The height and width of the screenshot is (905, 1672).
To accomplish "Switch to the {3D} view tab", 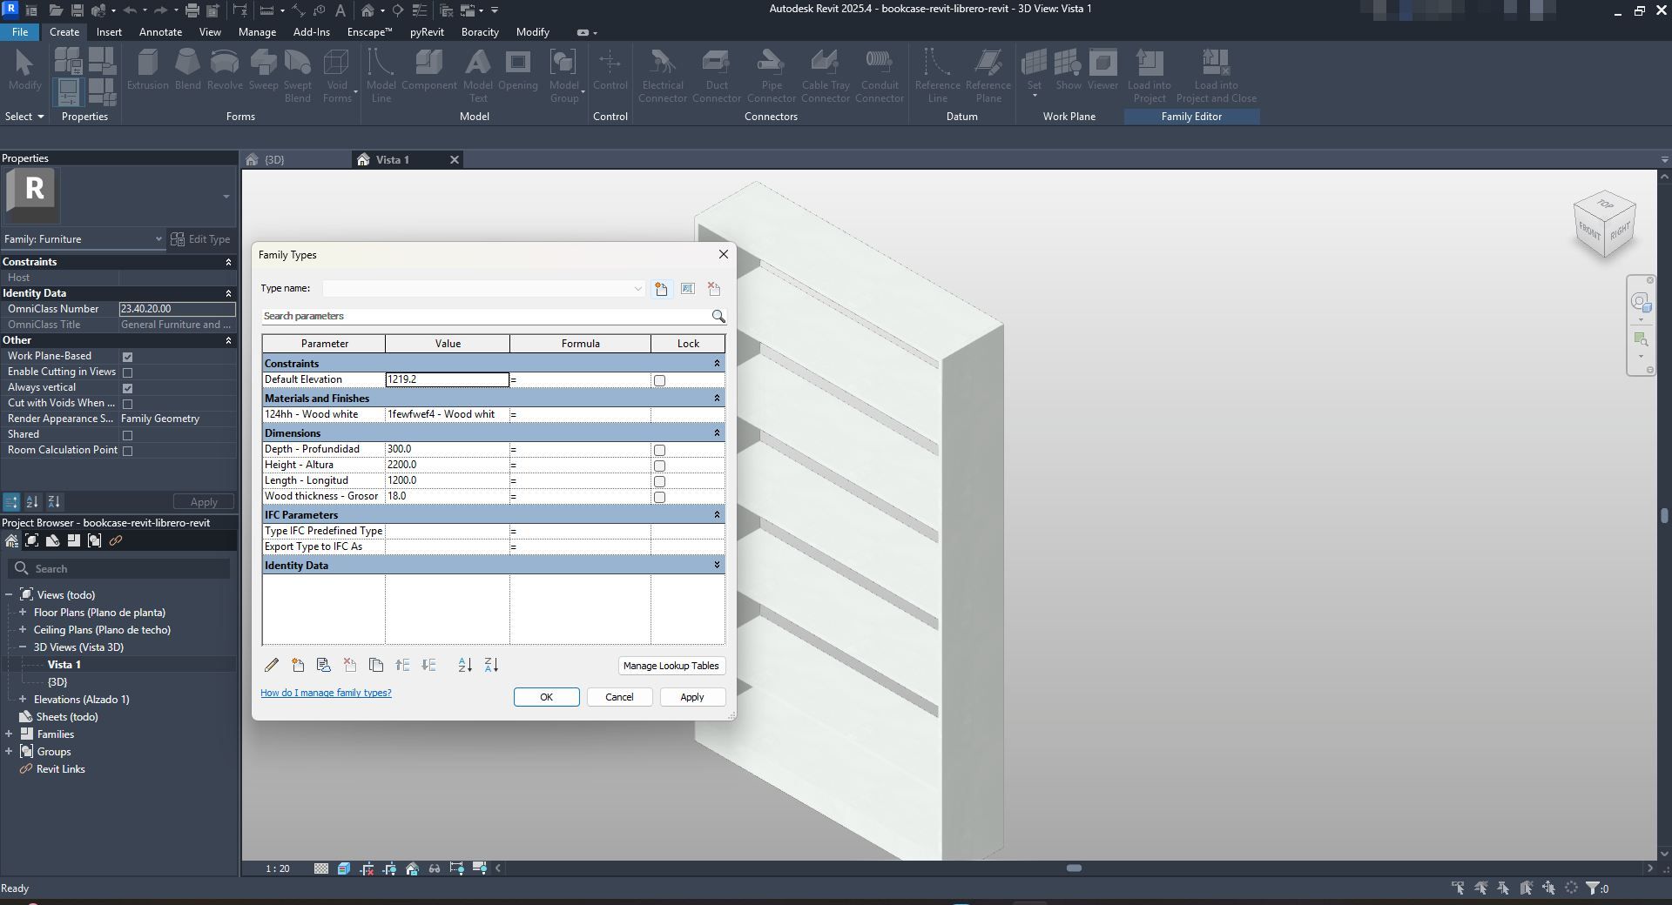I will [x=274, y=160].
